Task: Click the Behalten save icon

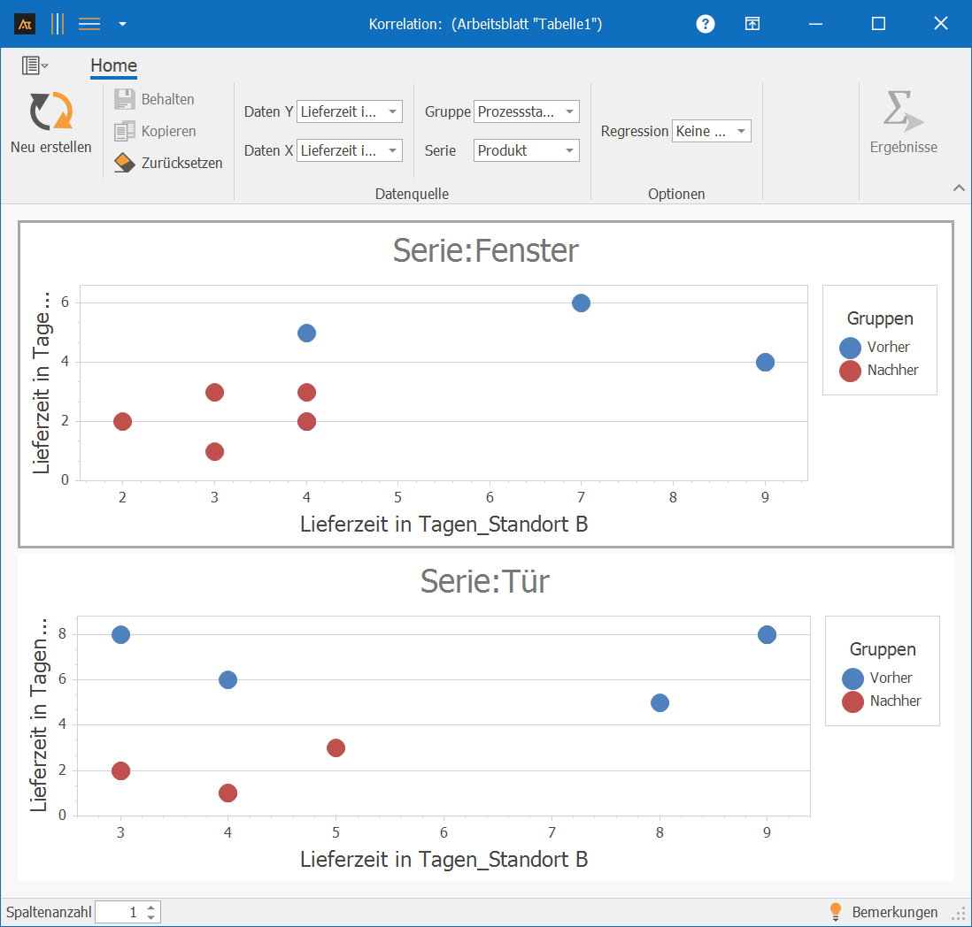Action: pos(125,99)
